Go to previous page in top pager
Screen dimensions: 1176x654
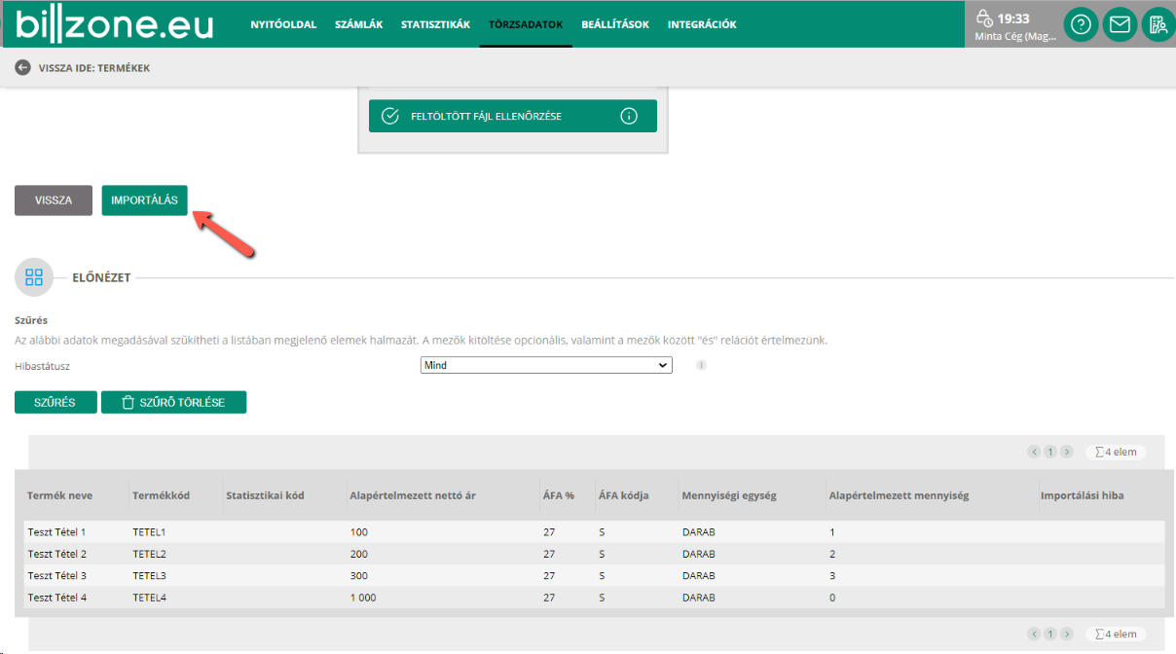[x=1034, y=452]
